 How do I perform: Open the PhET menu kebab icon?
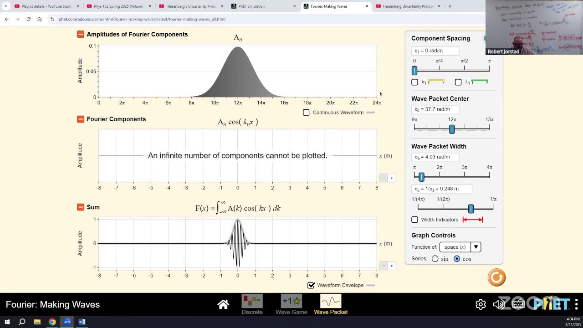tap(577, 304)
